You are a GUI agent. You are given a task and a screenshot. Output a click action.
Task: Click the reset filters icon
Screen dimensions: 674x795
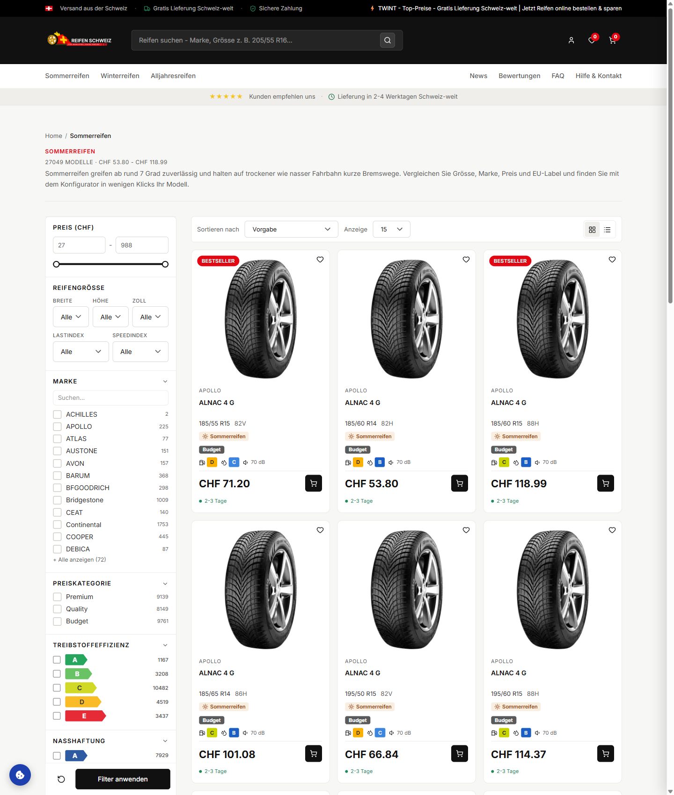(61, 779)
